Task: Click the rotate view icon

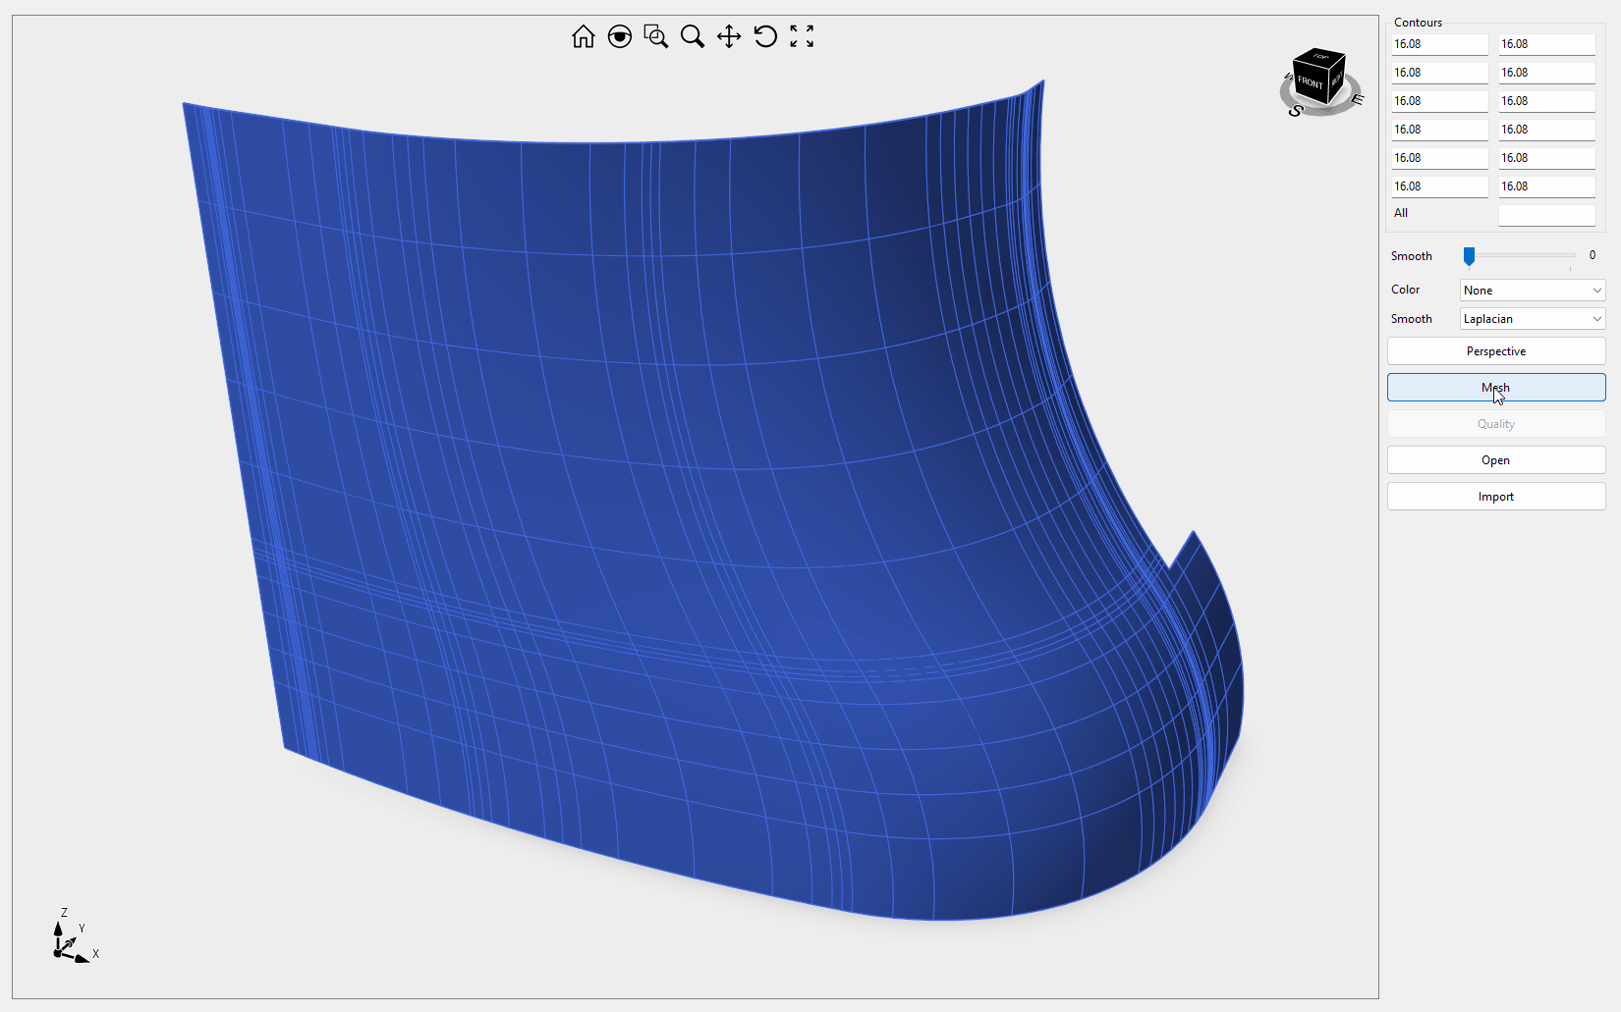Action: click(765, 37)
